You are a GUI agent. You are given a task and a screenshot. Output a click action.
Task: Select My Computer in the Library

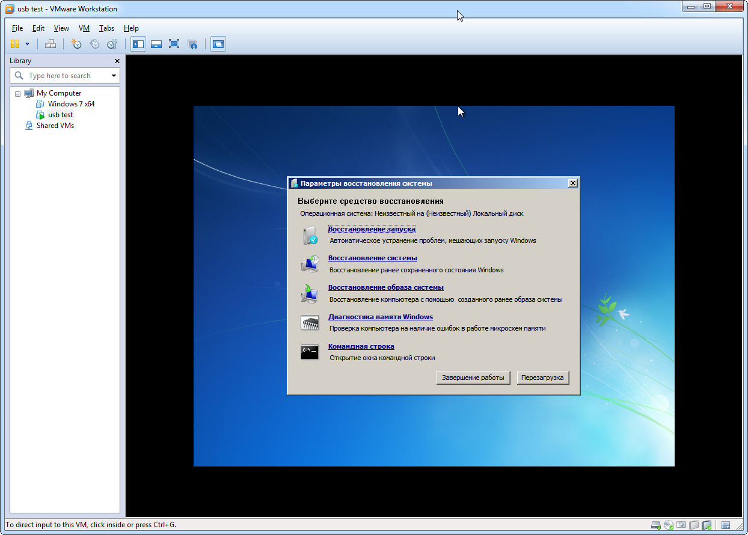coord(59,93)
